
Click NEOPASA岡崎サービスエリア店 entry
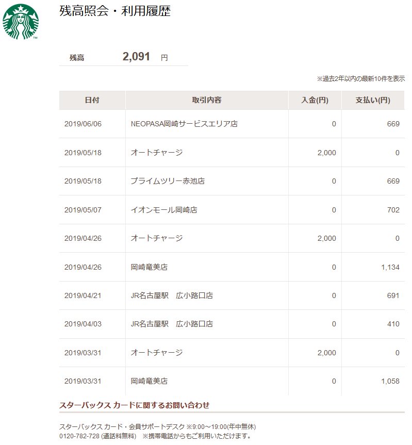click(x=184, y=124)
